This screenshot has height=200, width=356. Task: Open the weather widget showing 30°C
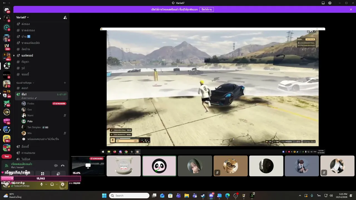[12, 196]
